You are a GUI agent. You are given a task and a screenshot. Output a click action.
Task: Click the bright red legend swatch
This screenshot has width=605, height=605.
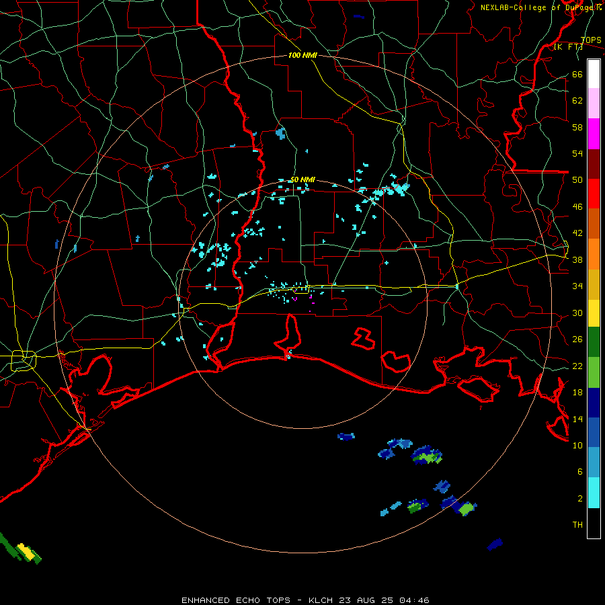pyautogui.click(x=594, y=194)
